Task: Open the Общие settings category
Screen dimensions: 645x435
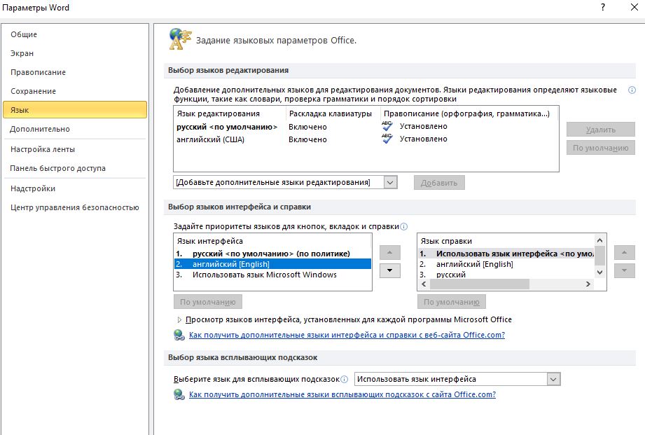Action: coord(74,34)
